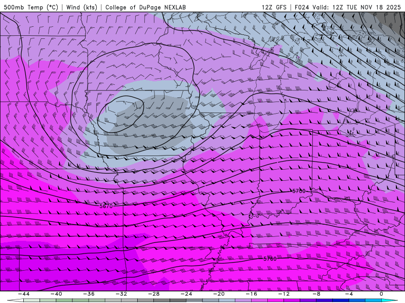
Task: Click the 5670 height contour label
Action: pos(106,206)
